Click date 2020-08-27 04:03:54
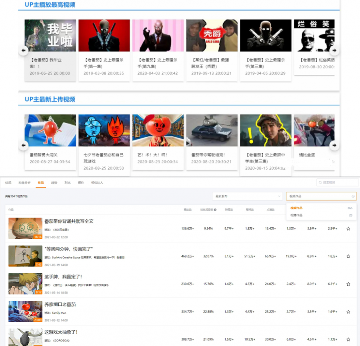The image size is (360, 346). click(50, 162)
